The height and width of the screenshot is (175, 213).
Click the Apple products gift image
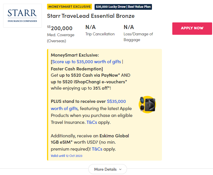tap(147, 105)
